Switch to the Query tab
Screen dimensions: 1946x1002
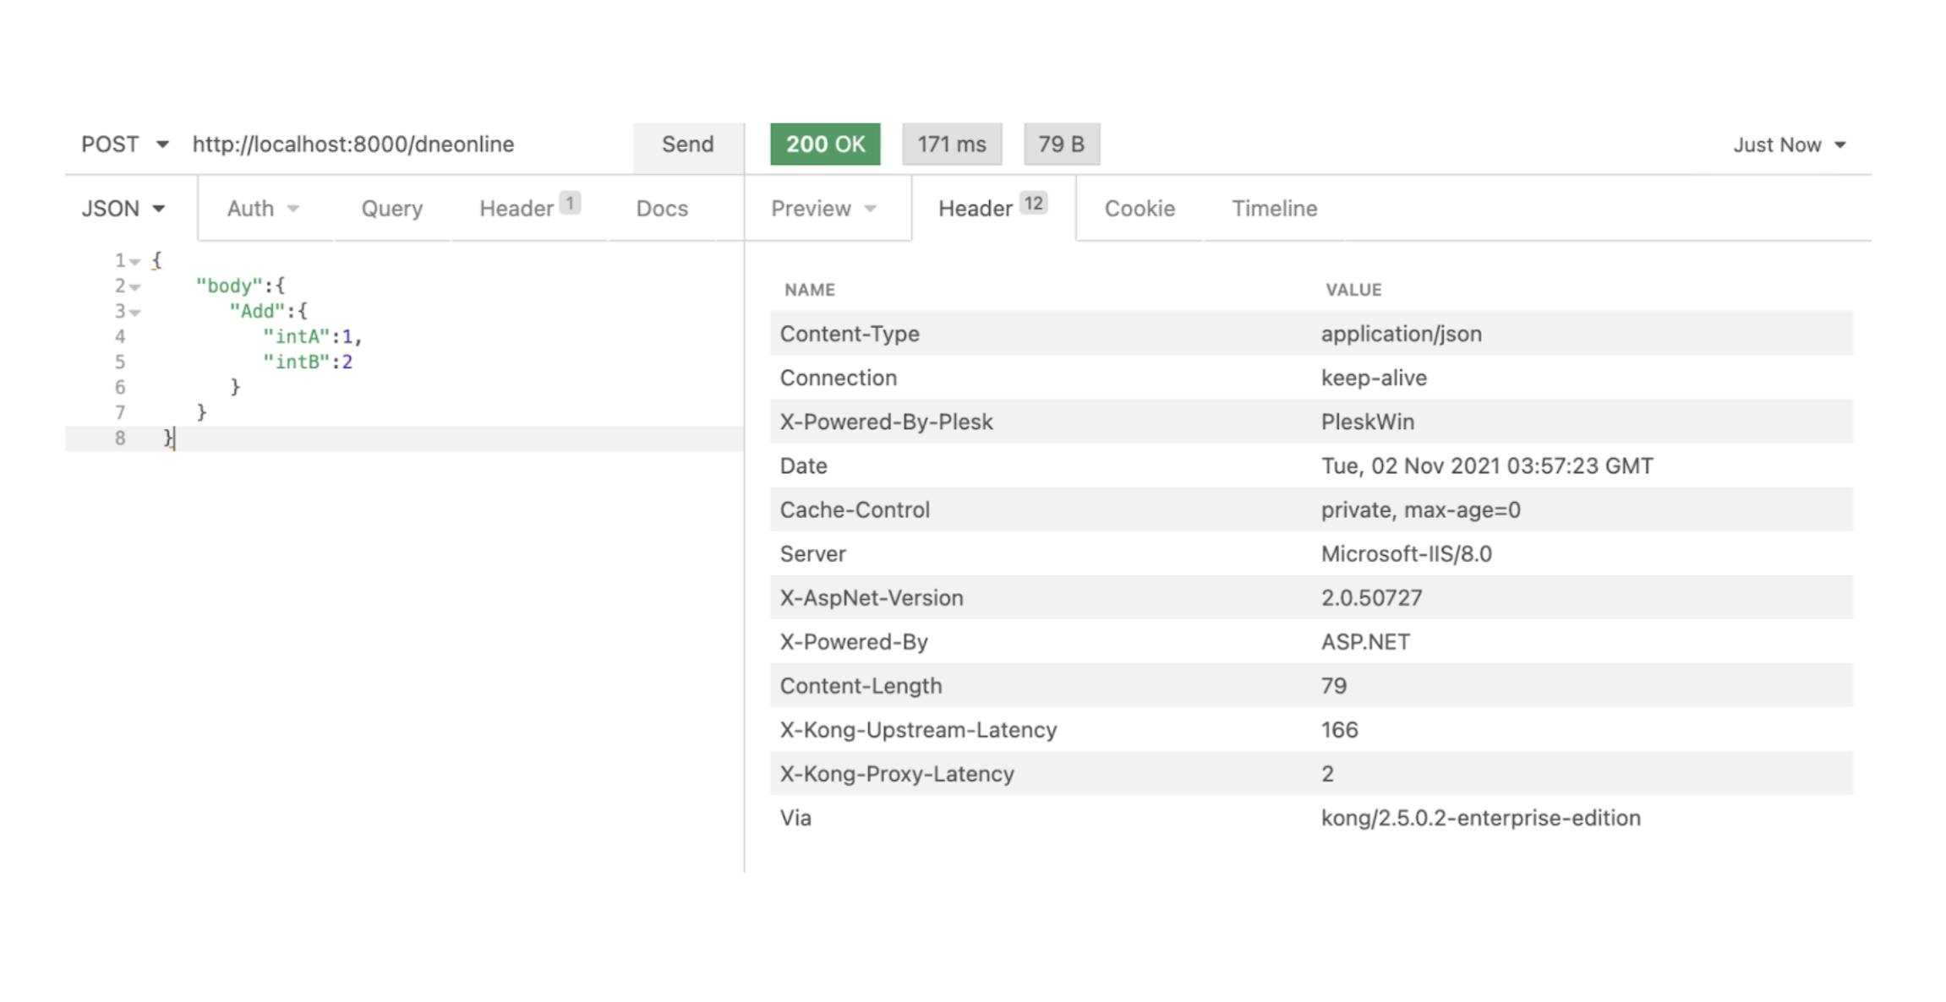[391, 208]
